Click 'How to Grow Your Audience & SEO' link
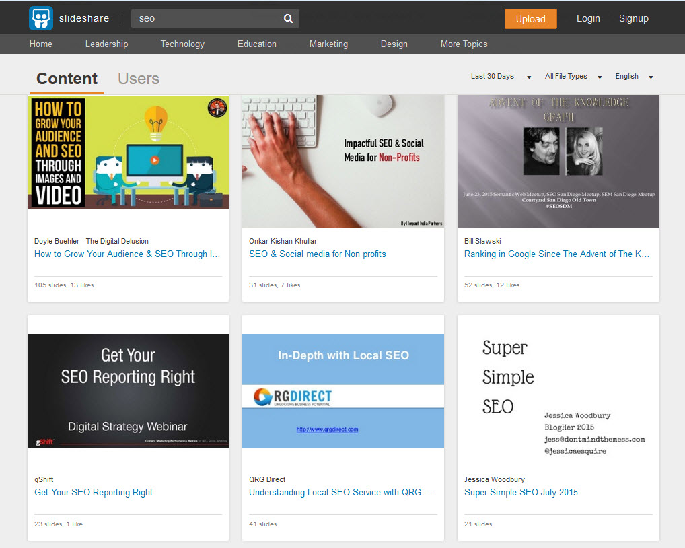The width and height of the screenshot is (685, 548). [127, 254]
